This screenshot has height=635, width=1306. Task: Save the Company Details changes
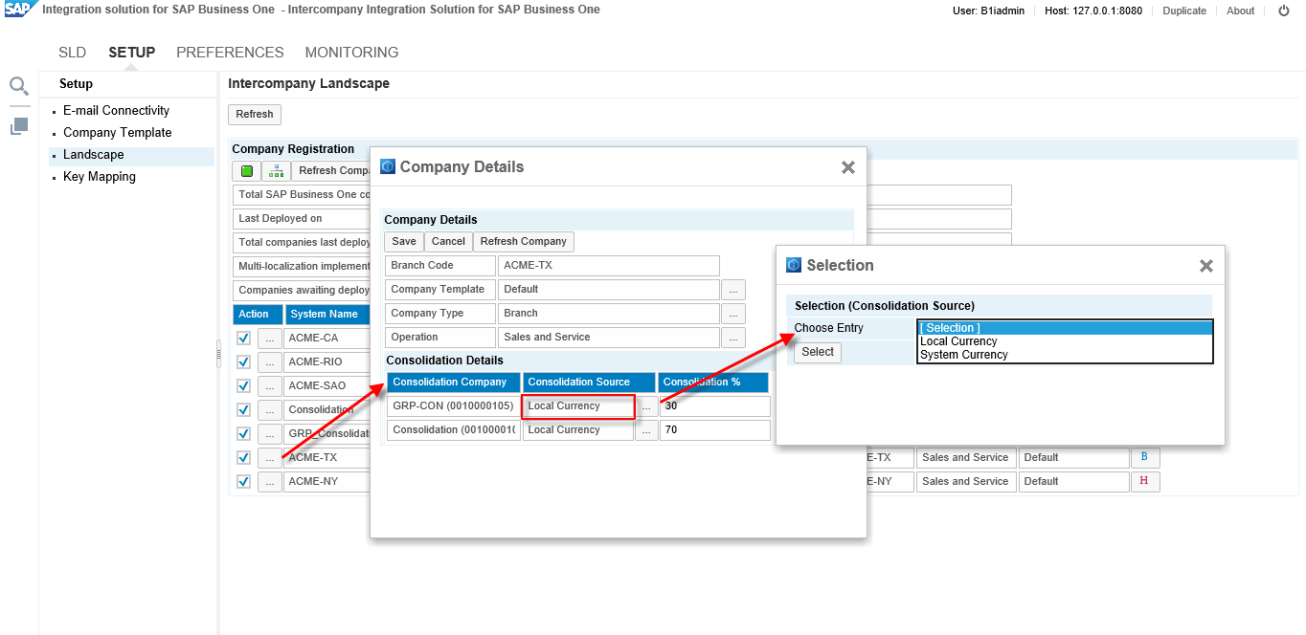(403, 241)
